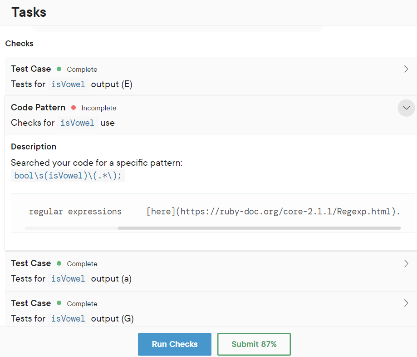Click the ruby-doc Regexp.html link text
This screenshot has width=417, height=357.
coord(273,212)
